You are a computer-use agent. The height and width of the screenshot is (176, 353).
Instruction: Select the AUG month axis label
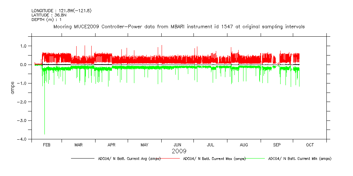(x=244, y=145)
